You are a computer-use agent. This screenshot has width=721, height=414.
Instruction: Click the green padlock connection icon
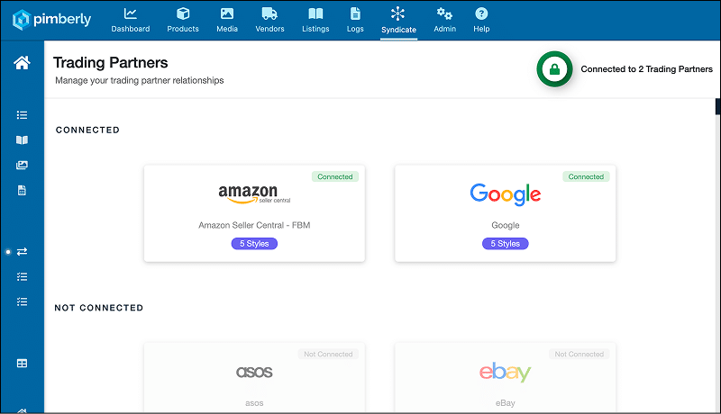(554, 68)
